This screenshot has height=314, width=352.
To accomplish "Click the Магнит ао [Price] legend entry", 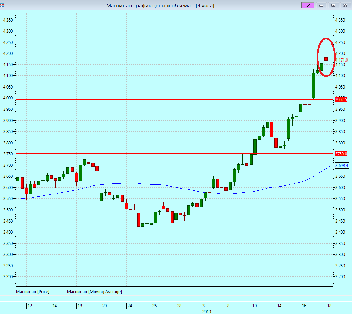I will coord(33,292).
